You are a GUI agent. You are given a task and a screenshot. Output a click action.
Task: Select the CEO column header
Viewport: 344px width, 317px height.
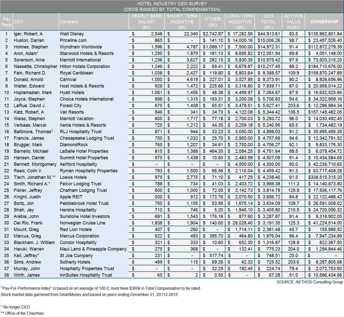[x=19, y=22]
